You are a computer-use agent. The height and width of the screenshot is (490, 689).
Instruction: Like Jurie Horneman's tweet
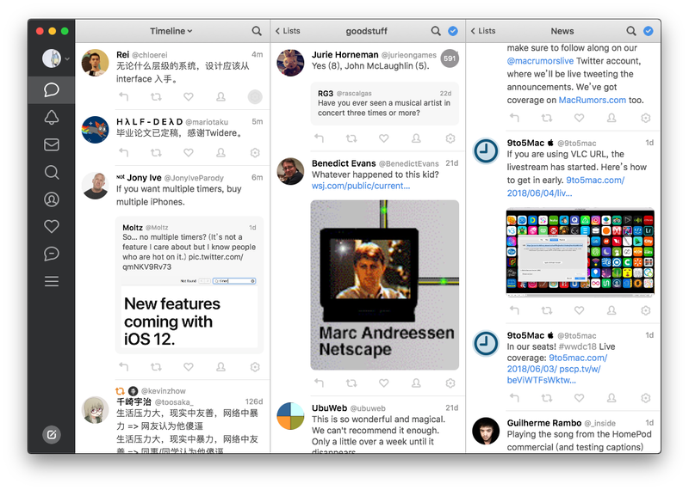384,138
